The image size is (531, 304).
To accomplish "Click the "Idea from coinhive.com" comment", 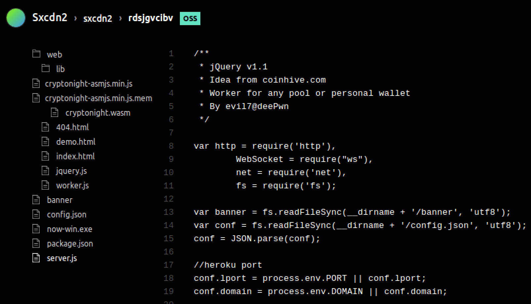I will tap(263, 80).
